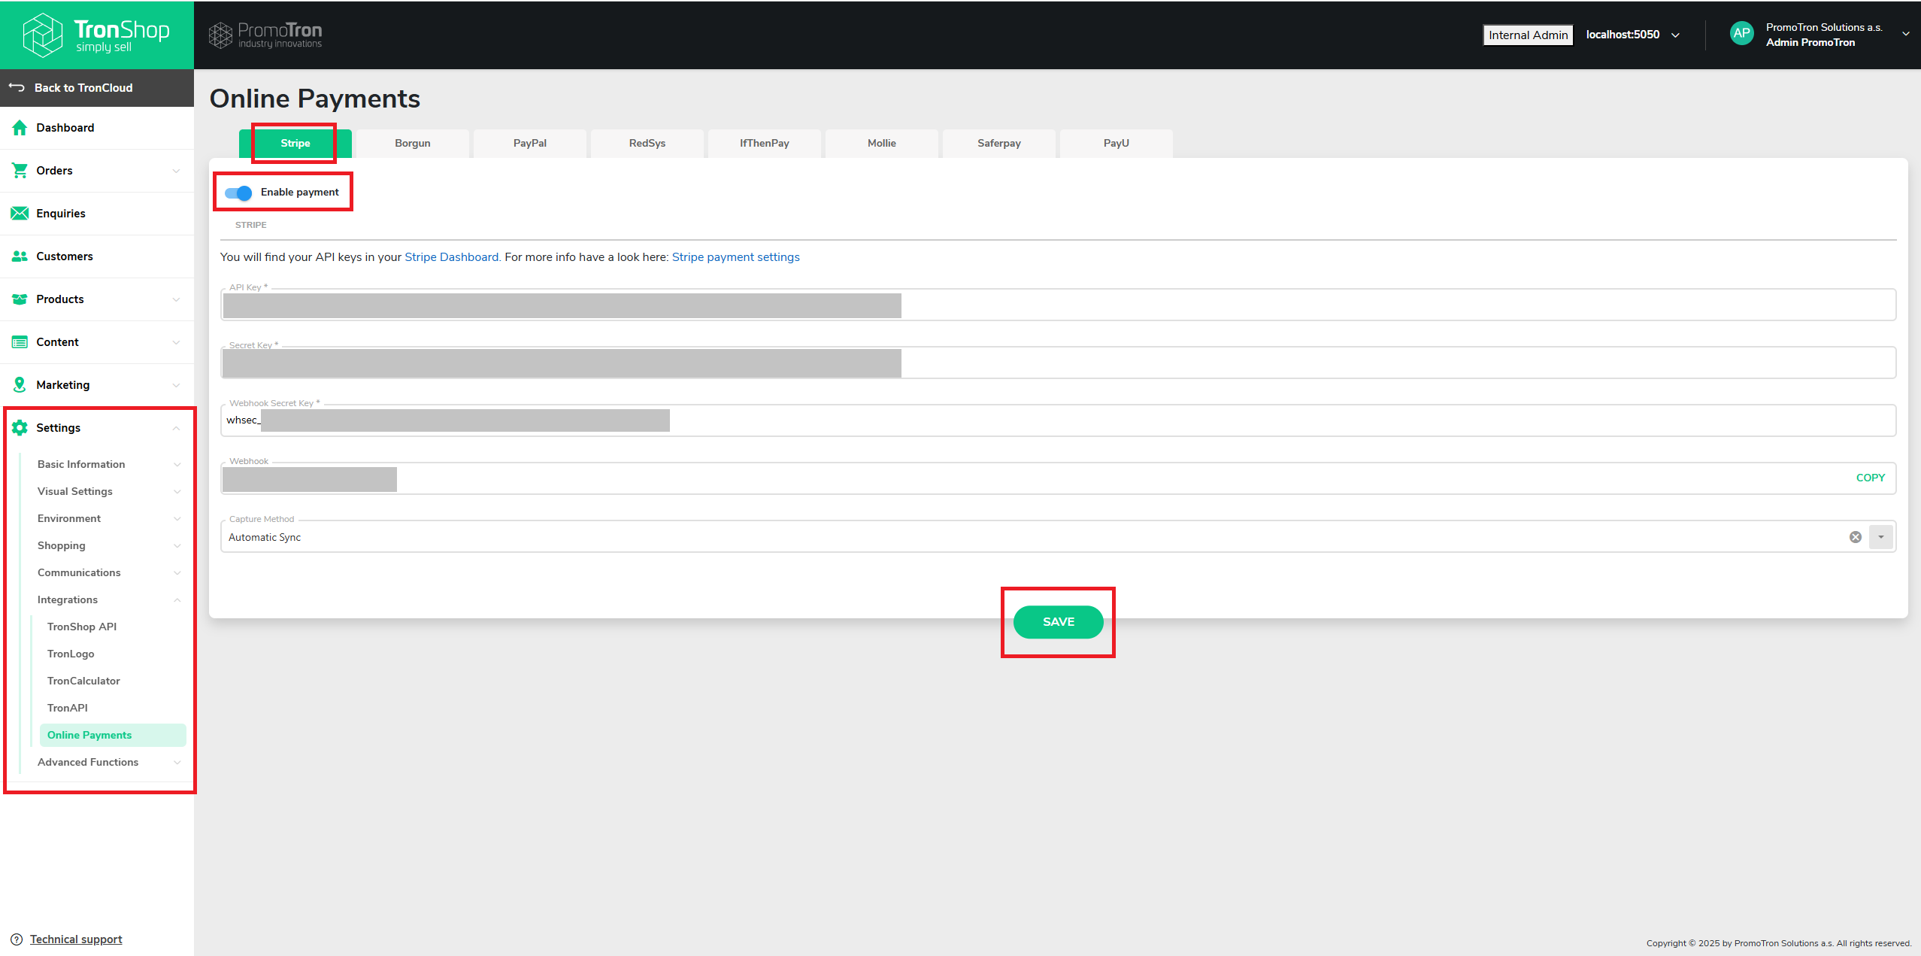Viewport: 1921px width, 956px height.
Task: Open TronCalculator in sidebar
Action: [83, 681]
